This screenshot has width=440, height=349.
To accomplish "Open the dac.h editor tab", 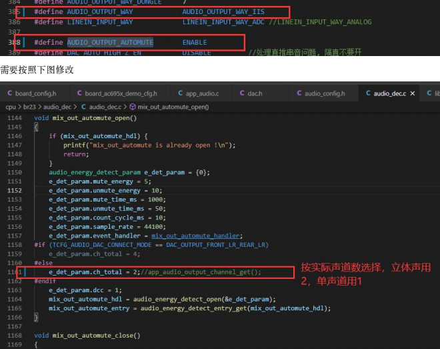I will pos(251,93).
